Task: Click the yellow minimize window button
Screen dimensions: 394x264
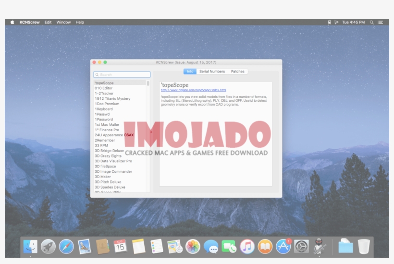Action: (x=100, y=62)
